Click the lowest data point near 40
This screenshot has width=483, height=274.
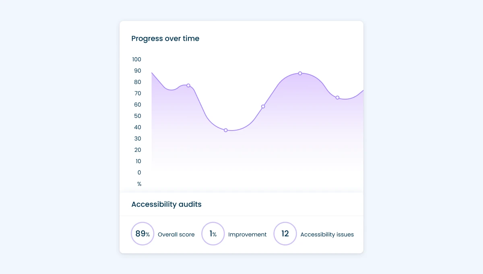[226, 130]
